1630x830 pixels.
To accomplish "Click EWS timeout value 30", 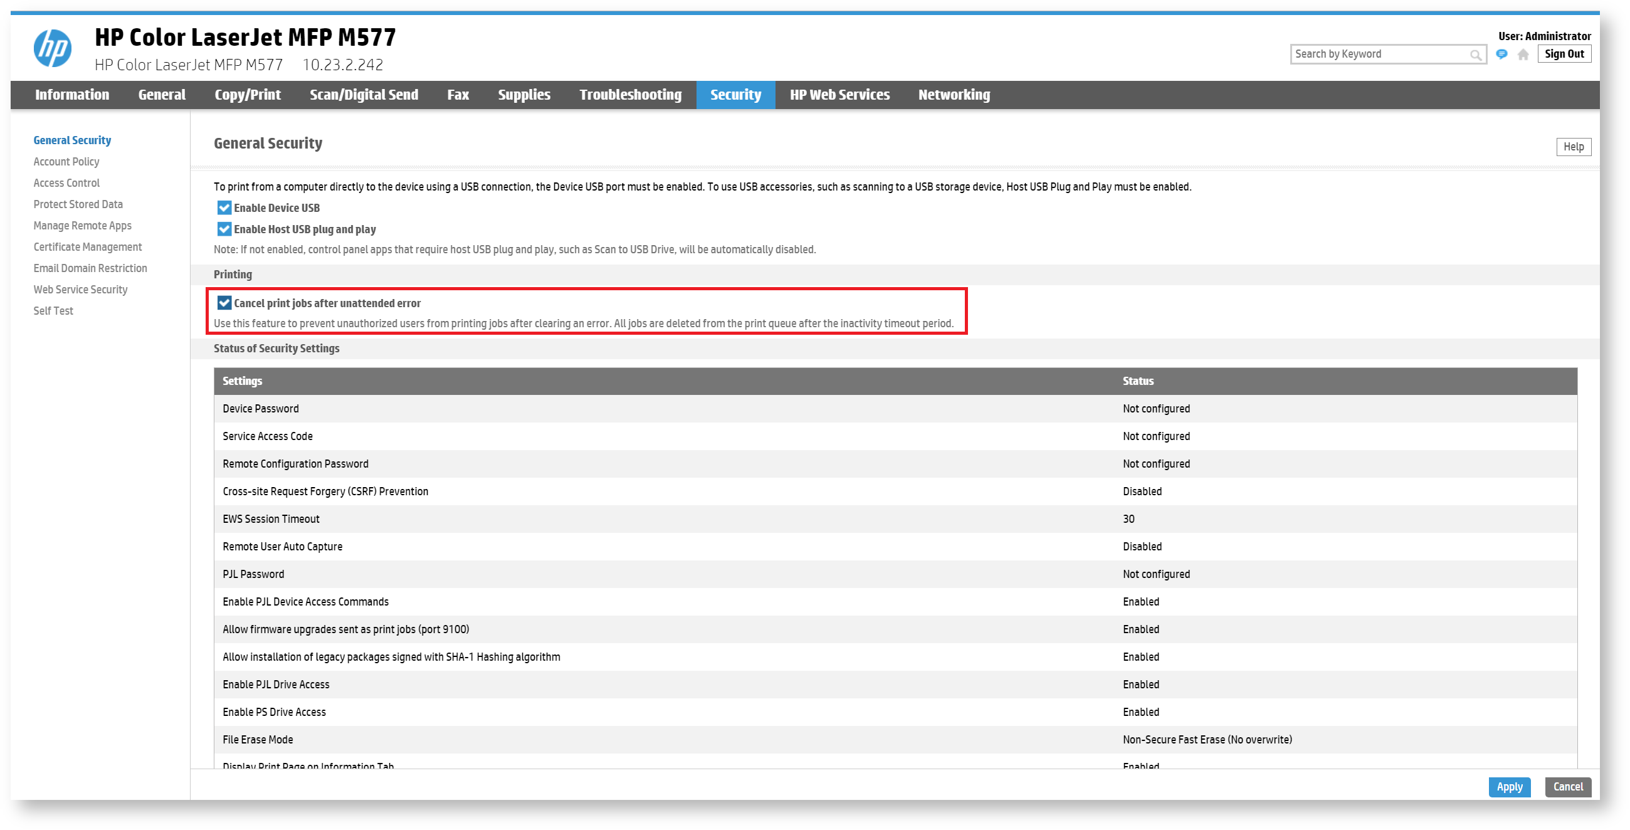I will pos(1128,520).
